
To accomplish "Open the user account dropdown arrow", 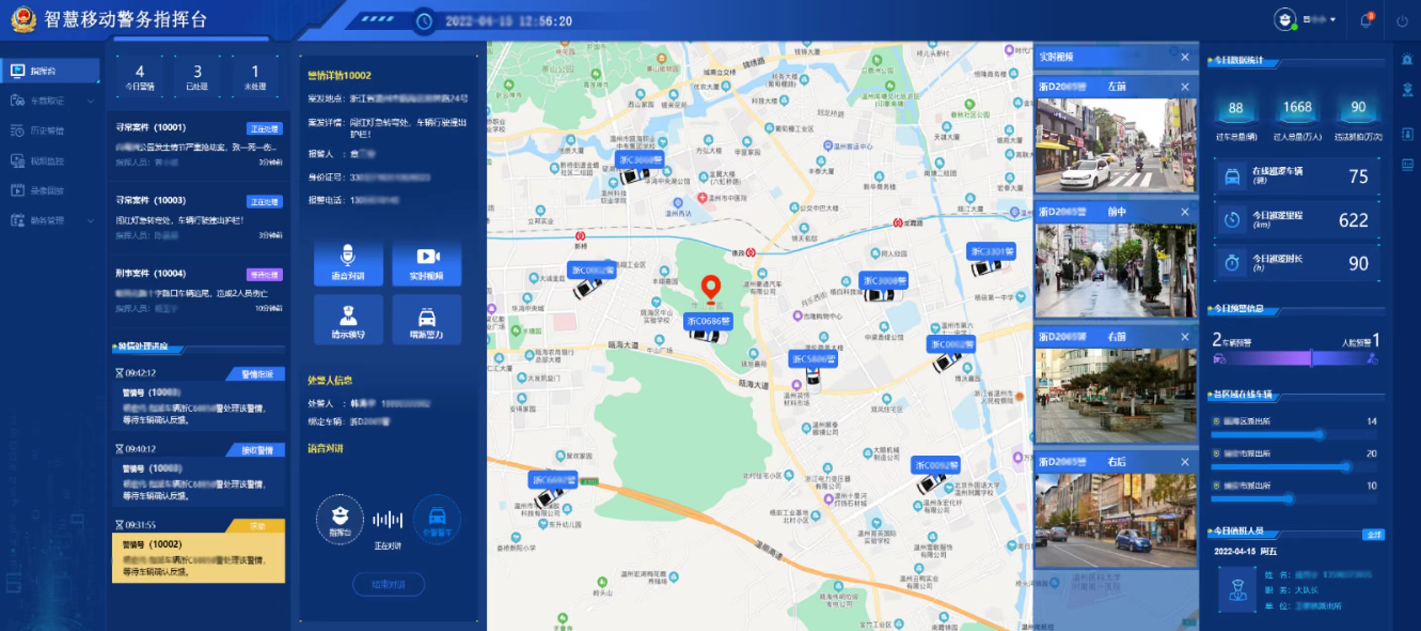I will click(1333, 20).
